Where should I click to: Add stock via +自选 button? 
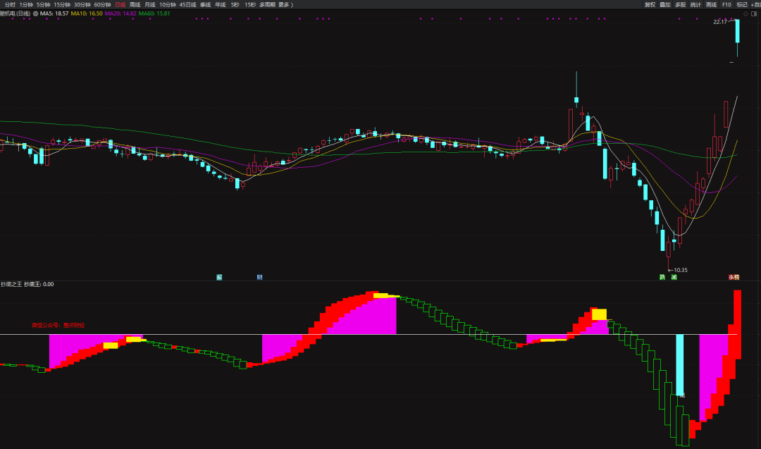pos(756,4)
